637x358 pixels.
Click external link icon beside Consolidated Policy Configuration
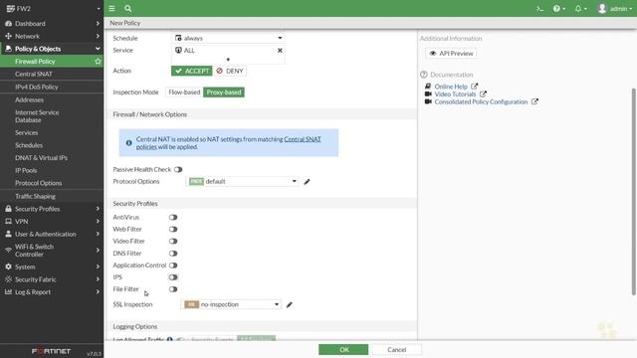click(534, 101)
